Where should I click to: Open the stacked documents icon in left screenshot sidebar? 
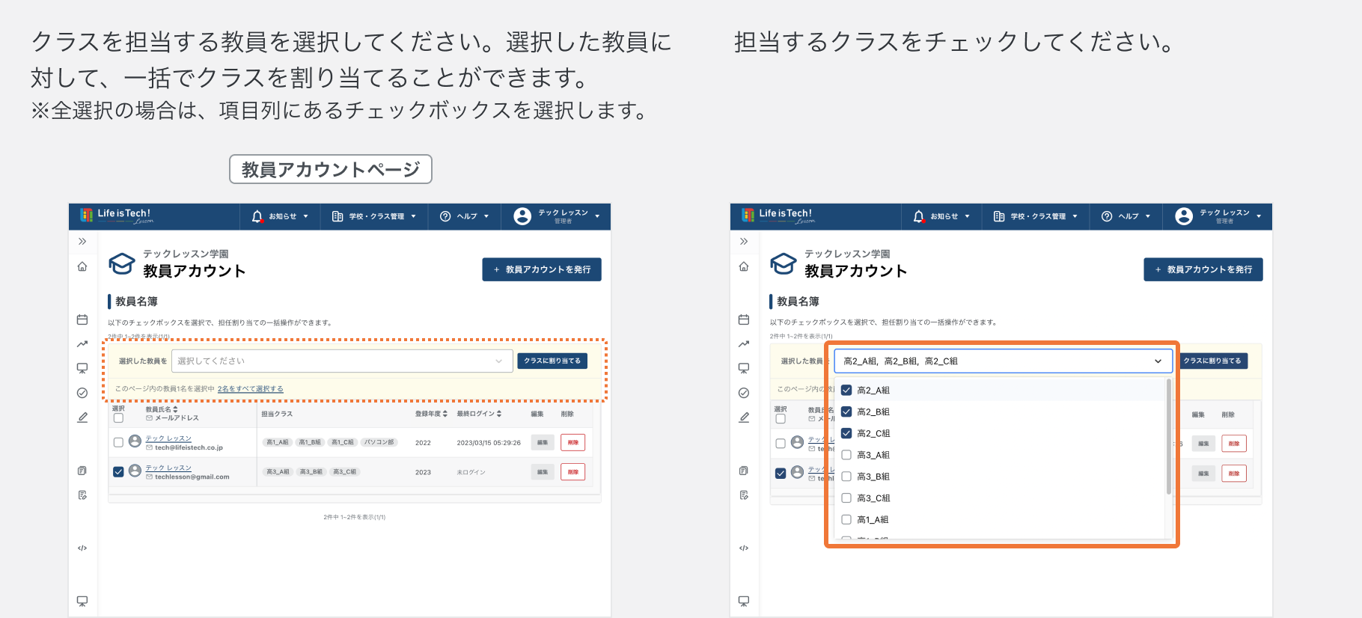(x=82, y=471)
